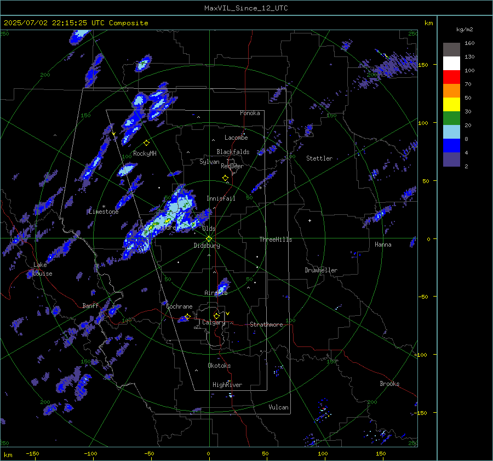Click the 150 label on right axis
Viewport: 493px width, 461px height.
click(423, 65)
